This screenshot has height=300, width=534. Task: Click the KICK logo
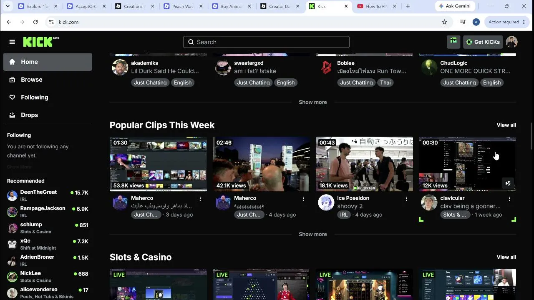click(41, 42)
